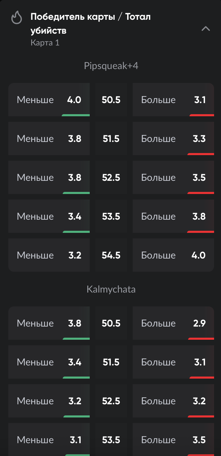Pick Kalmychata Меньше 50.5 at 3.8
Image resolution: width=221 pixels, height=456 pixels.
(49, 323)
